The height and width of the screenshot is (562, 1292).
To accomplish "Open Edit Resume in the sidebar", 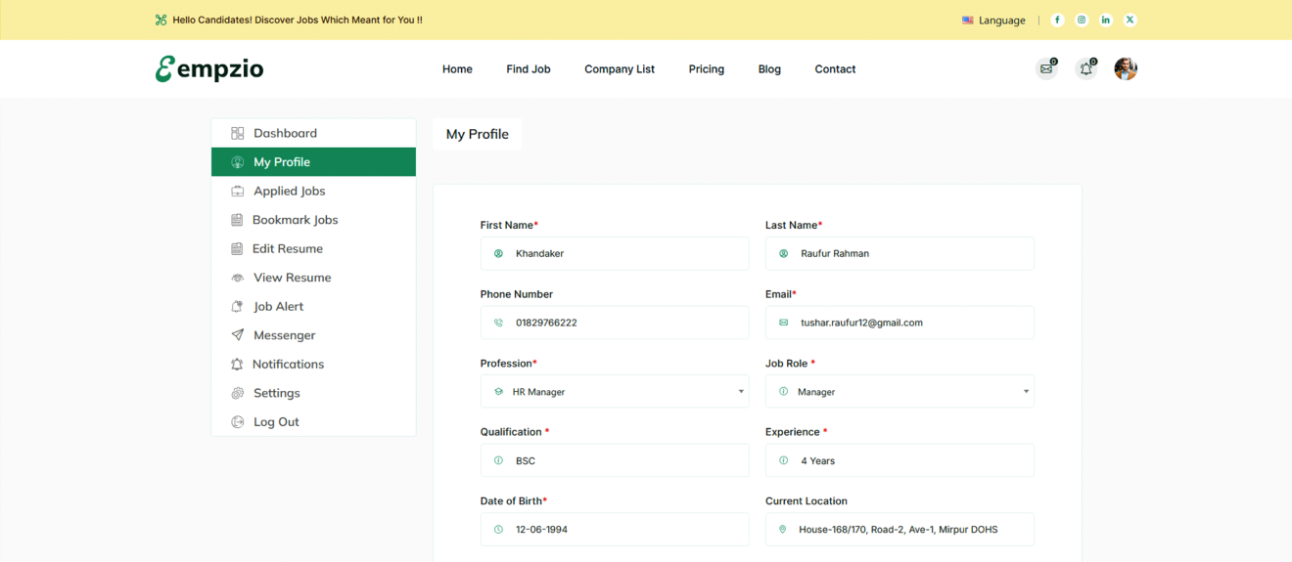I will click(313, 248).
